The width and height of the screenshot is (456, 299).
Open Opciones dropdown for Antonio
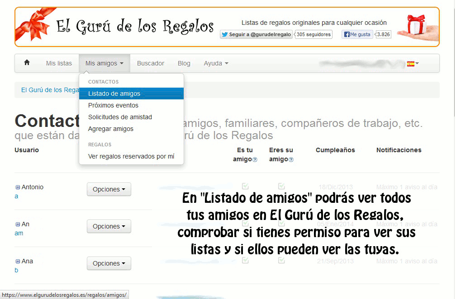[x=109, y=189]
